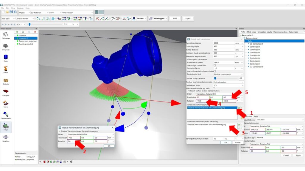The width and height of the screenshot is (305, 171).
Task: Click the Open folder toolbar icon
Action: 7,12
